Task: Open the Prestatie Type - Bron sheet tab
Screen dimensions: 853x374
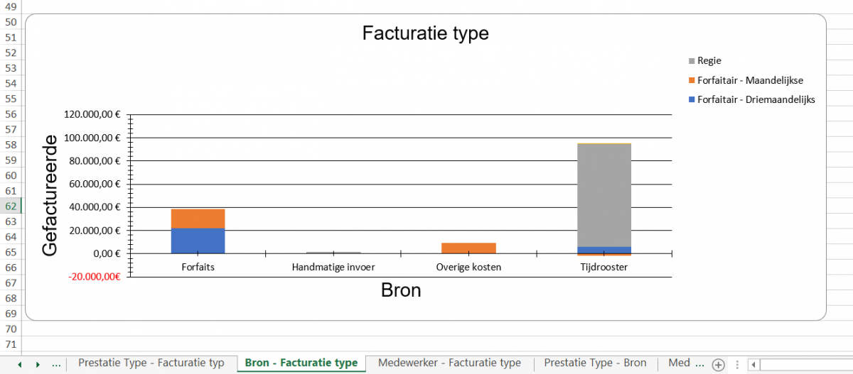Action: pos(595,363)
